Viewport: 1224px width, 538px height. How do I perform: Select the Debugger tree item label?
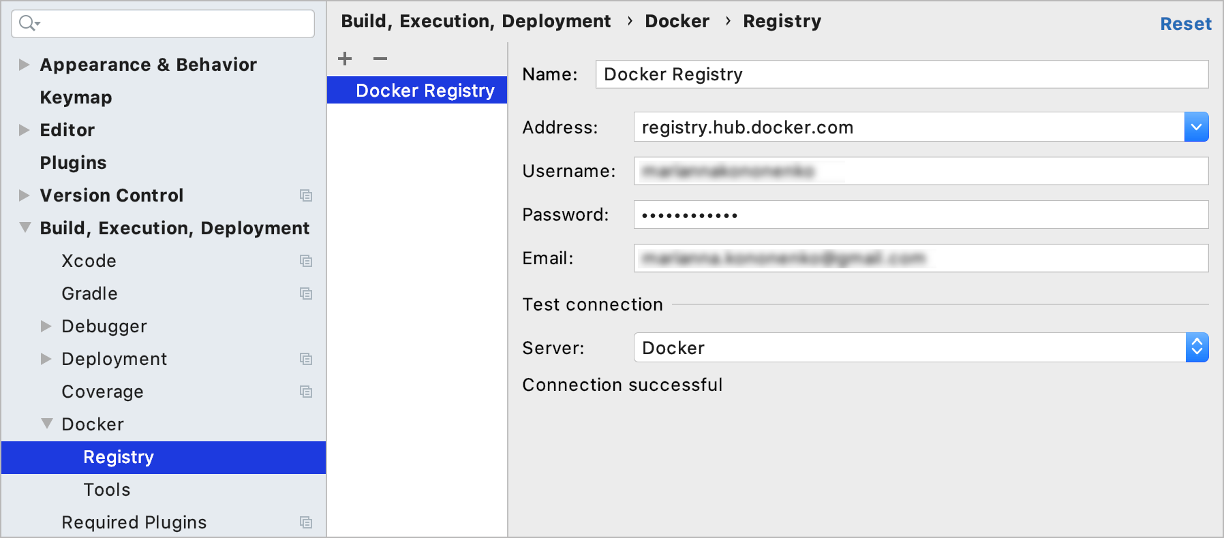click(x=104, y=326)
